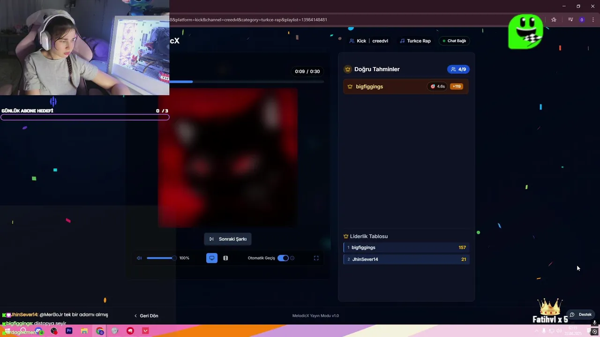Open File Explorer folder in taskbar
Image resolution: width=600 pixels, height=337 pixels.
pos(84,331)
